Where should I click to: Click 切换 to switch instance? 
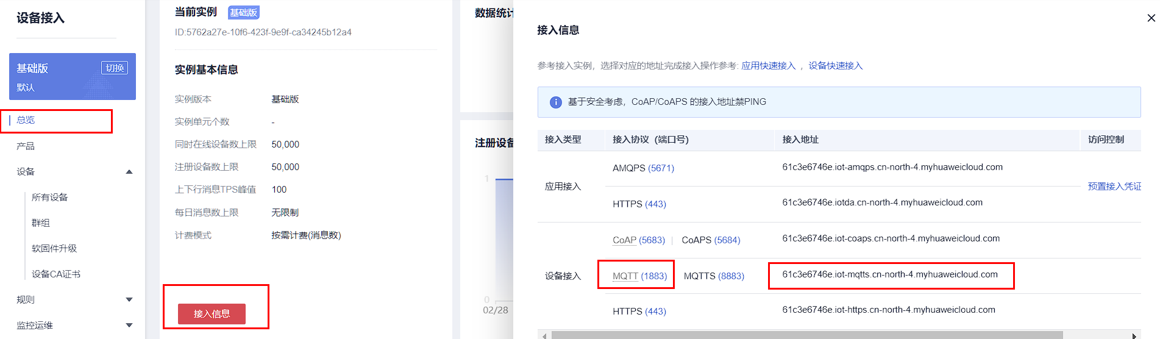[x=115, y=68]
